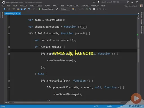Open the feedback speech bubble icon
This screenshot has width=144, height=108.
[94, 2]
